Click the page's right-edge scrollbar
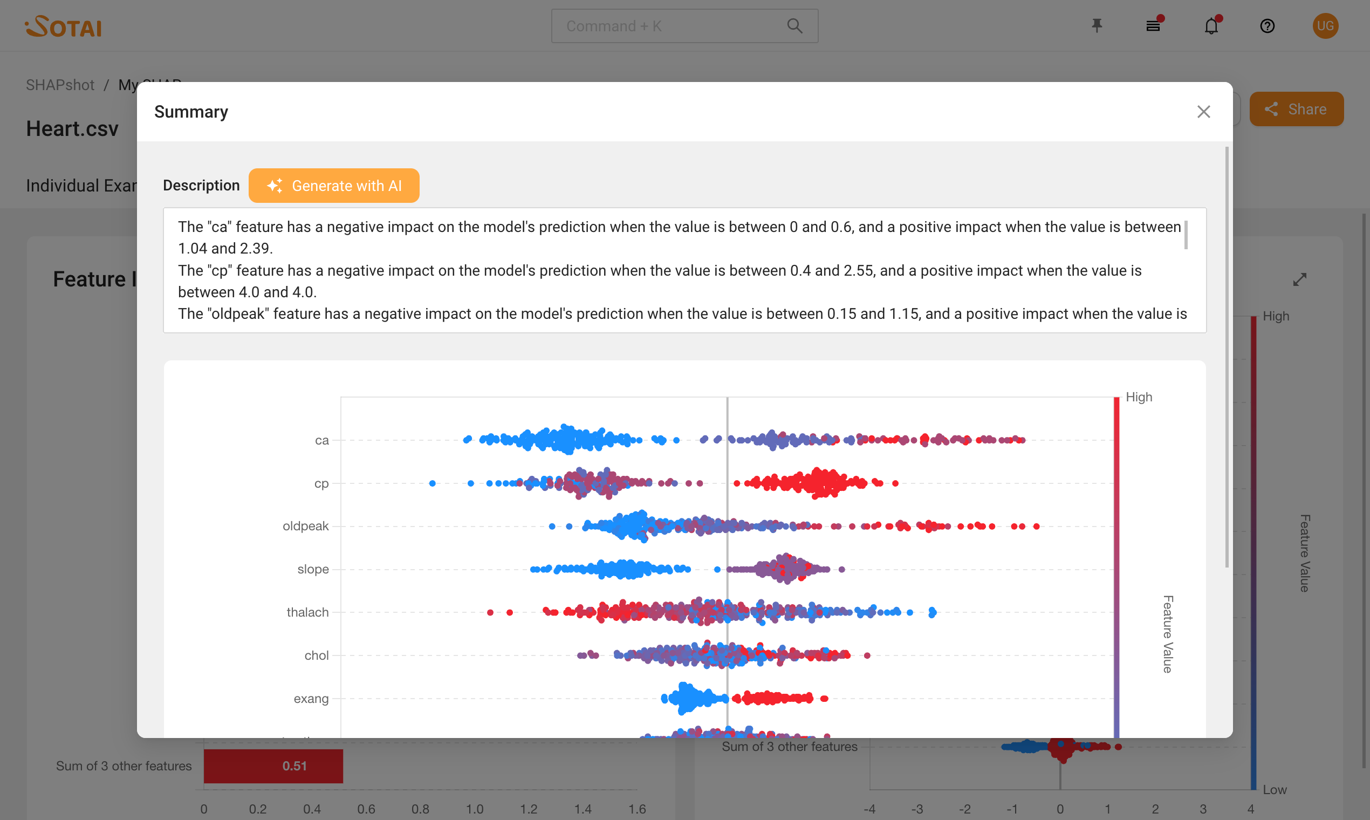 point(1364,492)
